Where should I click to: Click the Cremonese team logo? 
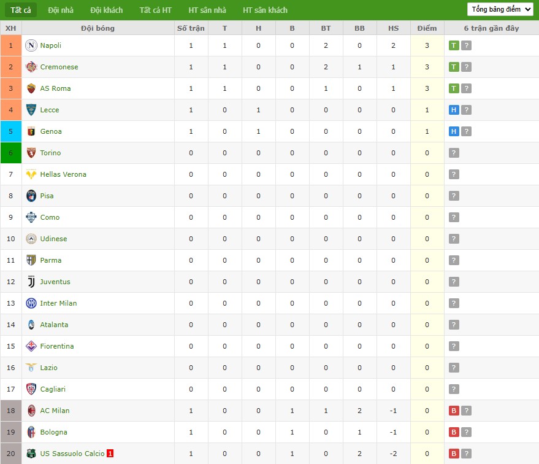[31, 67]
